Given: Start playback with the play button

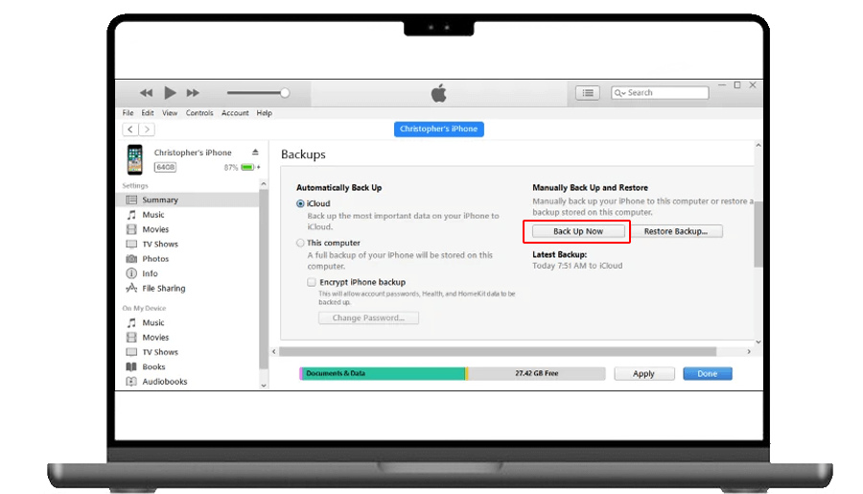Looking at the screenshot, I should tap(170, 92).
